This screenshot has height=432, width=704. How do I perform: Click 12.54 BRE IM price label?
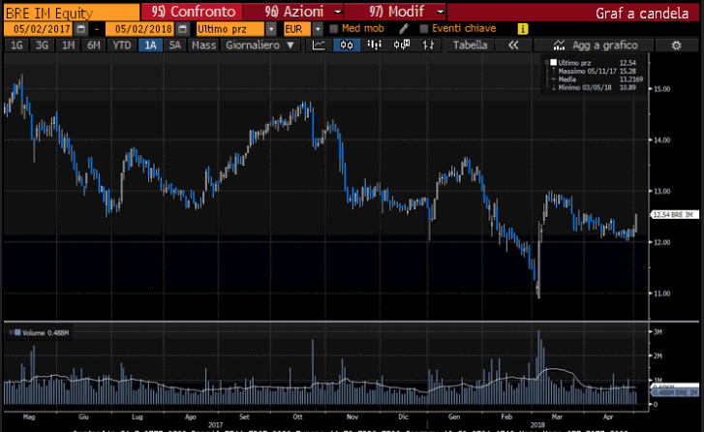click(674, 215)
